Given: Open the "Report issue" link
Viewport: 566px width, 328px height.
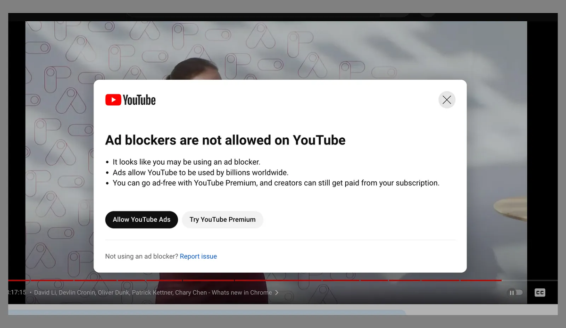Looking at the screenshot, I should click(198, 256).
